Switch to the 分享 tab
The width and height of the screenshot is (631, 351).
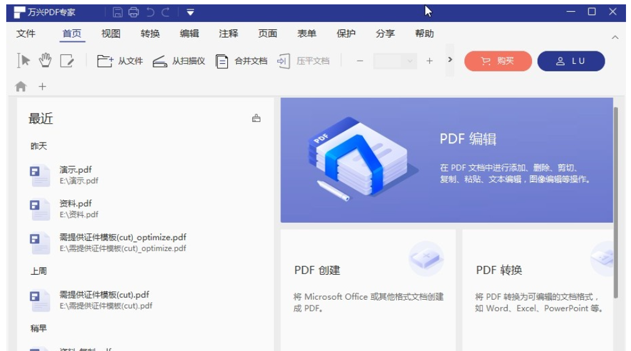pyautogui.click(x=385, y=34)
